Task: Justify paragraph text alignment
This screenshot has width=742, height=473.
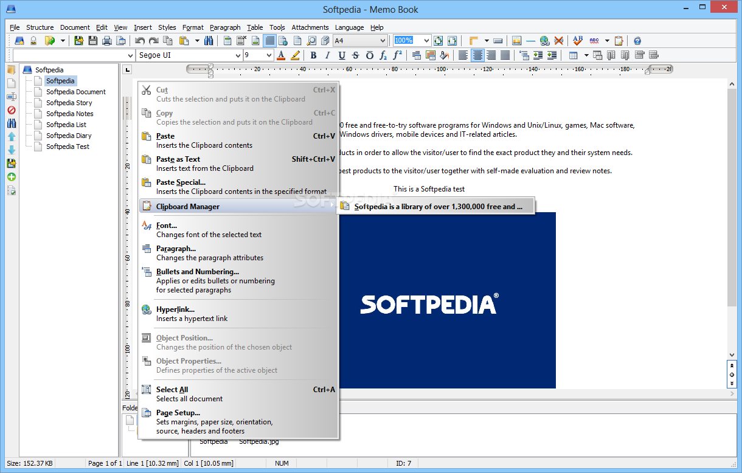Action: coord(505,55)
